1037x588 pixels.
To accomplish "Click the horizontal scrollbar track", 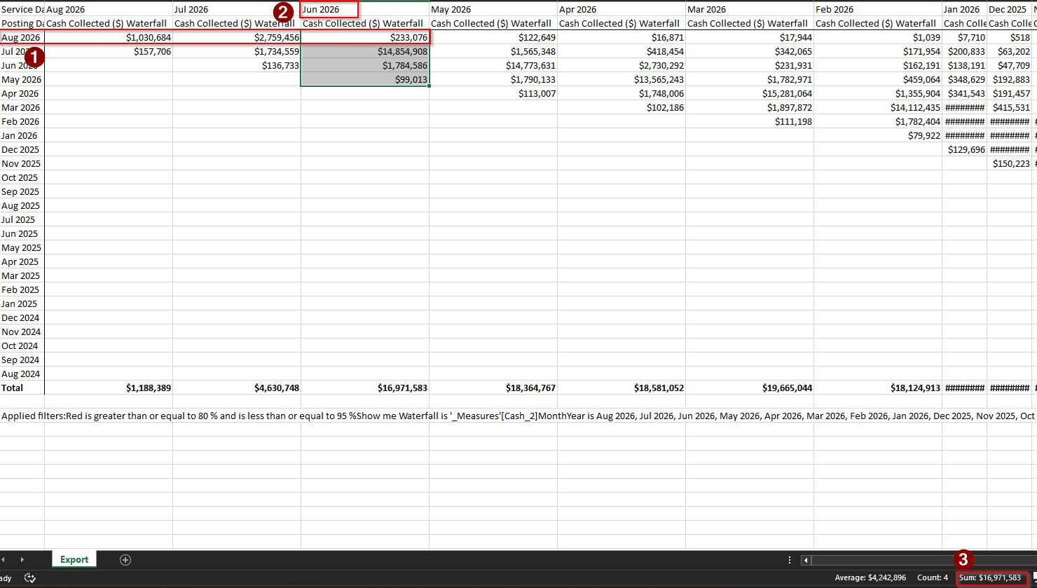I will 923,559.
